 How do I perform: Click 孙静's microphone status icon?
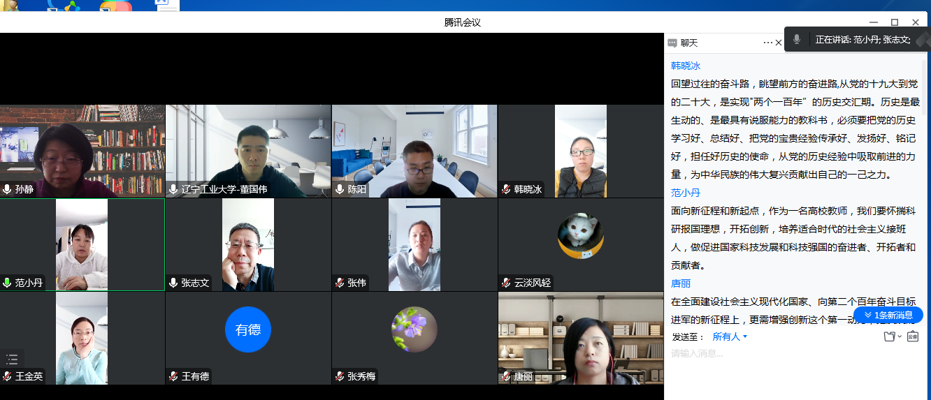[x=7, y=189]
